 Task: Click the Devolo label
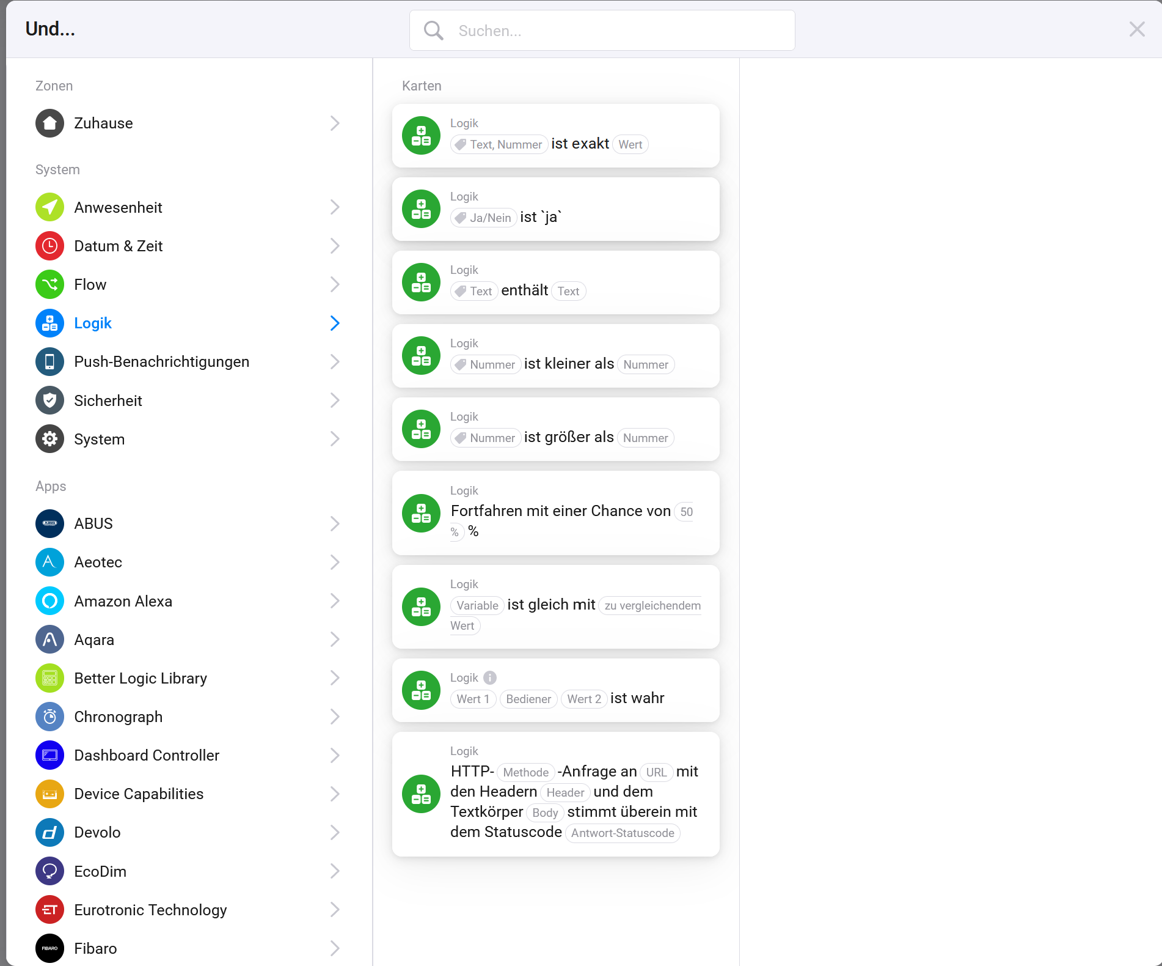click(97, 833)
